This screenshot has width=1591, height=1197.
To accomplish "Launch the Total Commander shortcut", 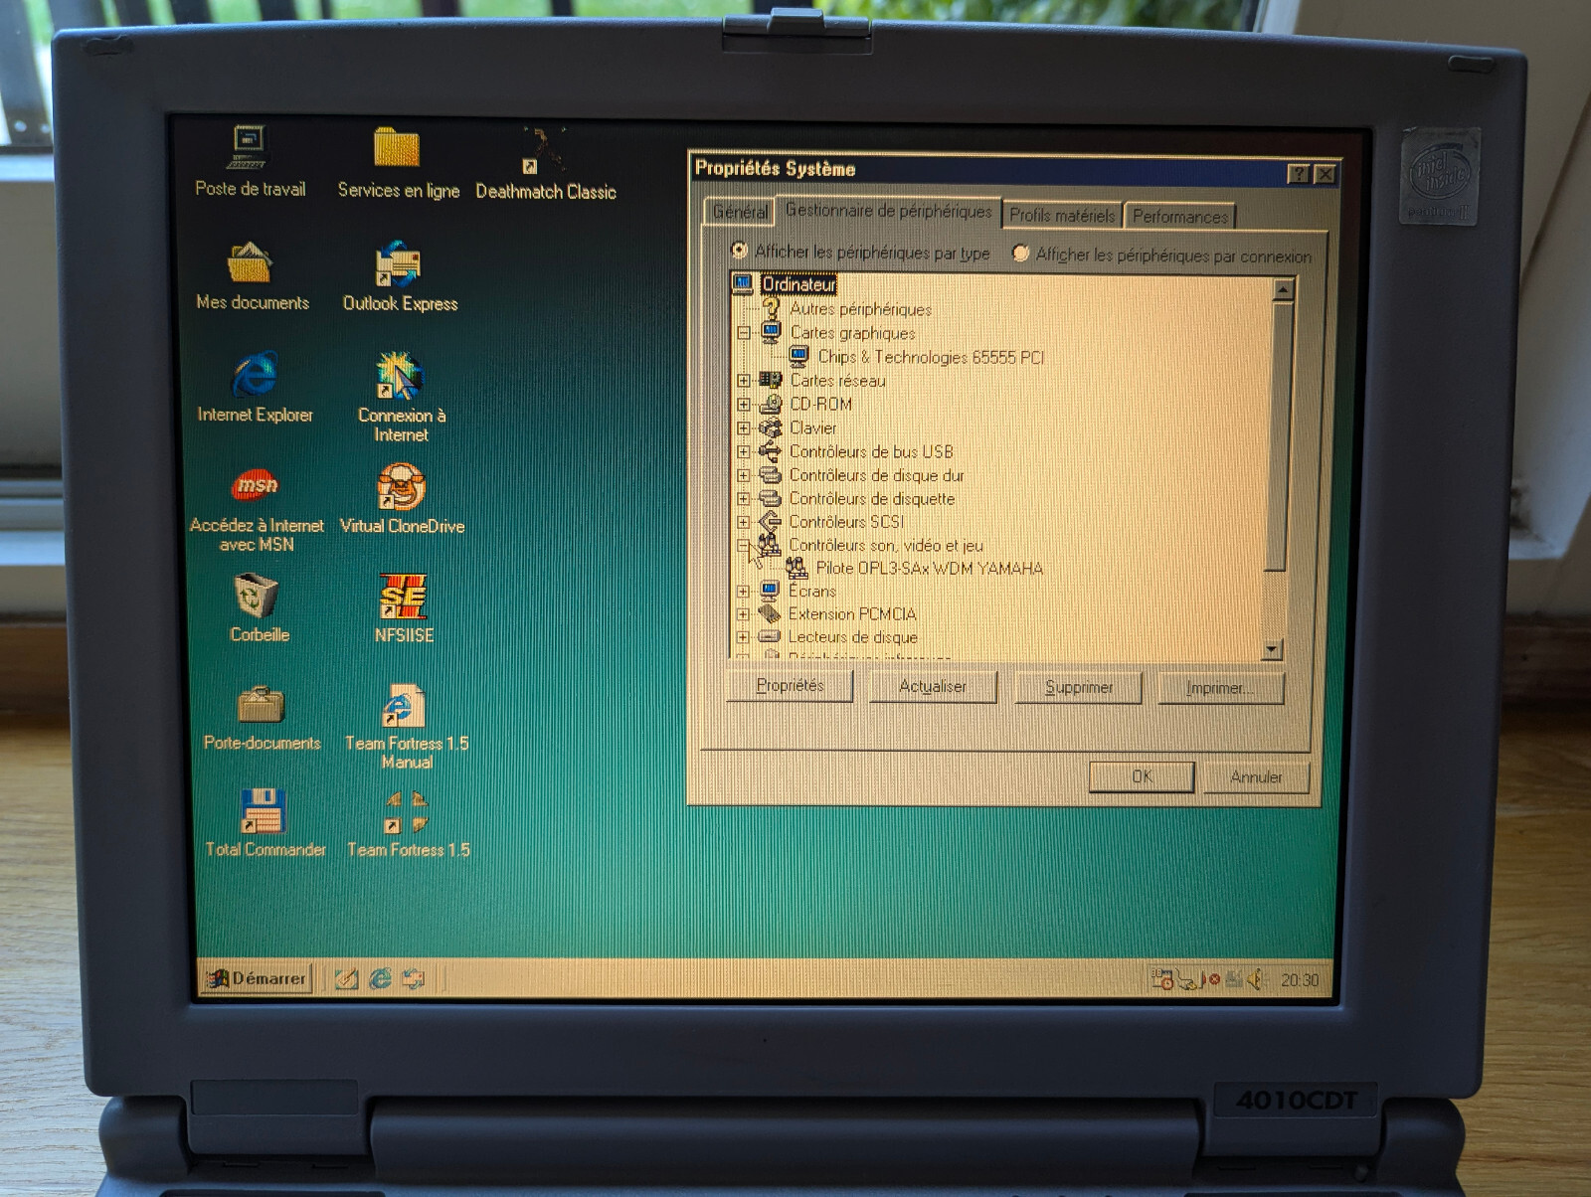I will (263, 811).
